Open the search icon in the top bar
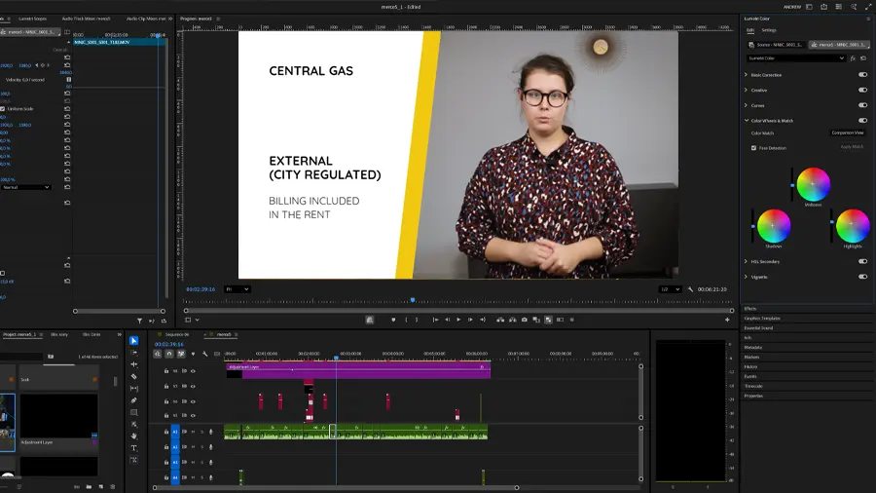876x493 pixels. 854,7
